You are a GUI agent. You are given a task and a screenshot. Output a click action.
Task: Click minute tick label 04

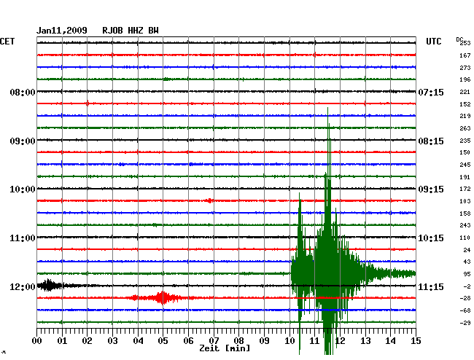click(138, 340)
